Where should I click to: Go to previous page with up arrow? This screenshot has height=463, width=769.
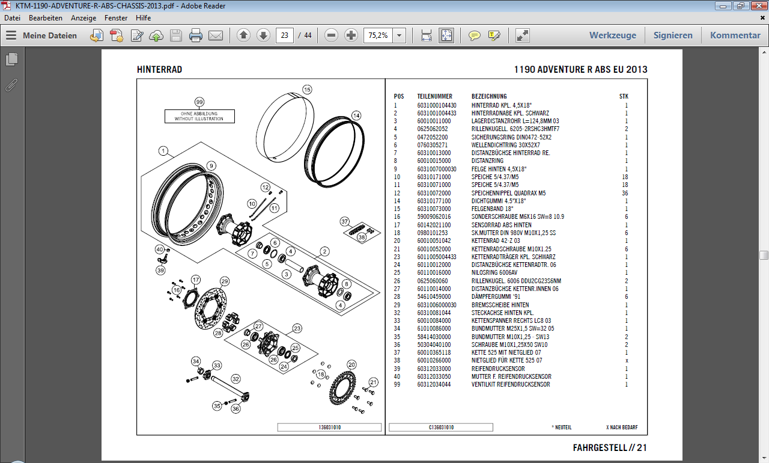[x=243, y=35]
